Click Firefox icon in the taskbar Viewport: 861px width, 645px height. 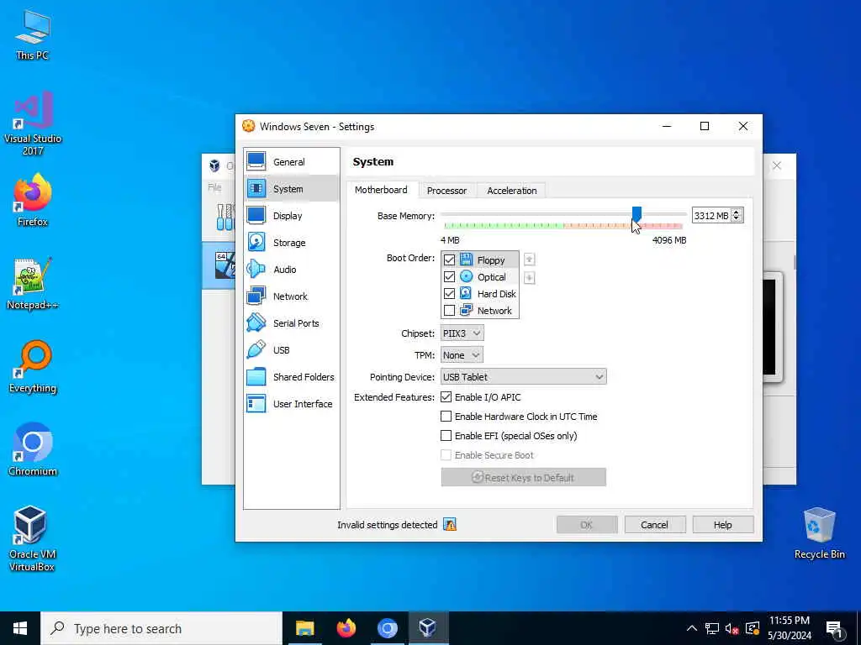click(x=346, y=628)
